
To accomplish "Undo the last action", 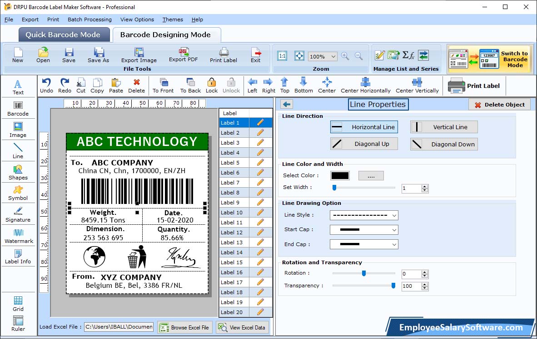I will 47,86.
